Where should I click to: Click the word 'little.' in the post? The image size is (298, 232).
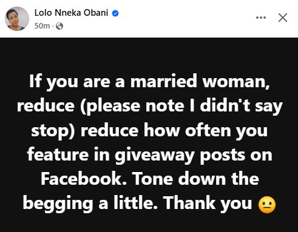pyautogui.click(x=135, y=202)
